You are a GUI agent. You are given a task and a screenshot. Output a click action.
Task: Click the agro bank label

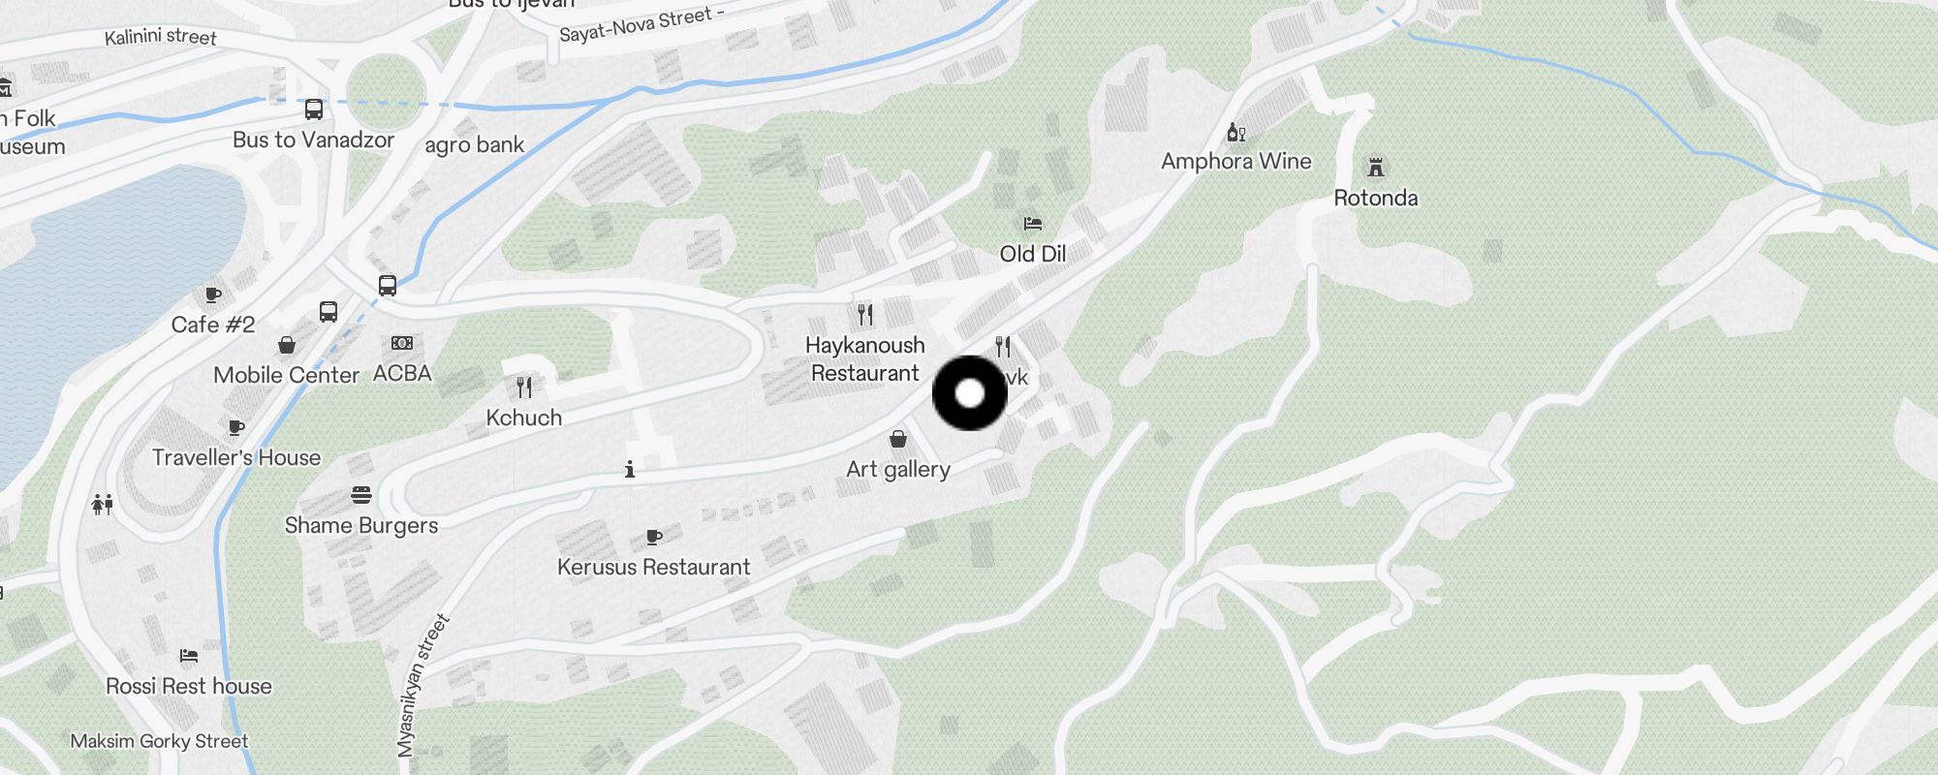point(475,145)
